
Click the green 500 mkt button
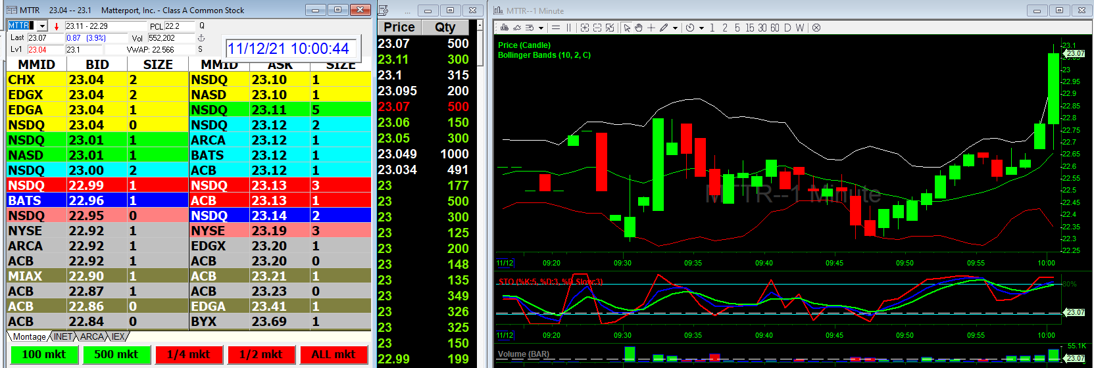pyautogui.click(x=116, y=355)
